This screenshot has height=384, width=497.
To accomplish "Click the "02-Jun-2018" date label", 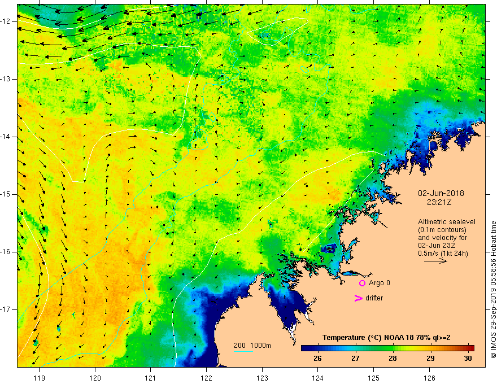I will [x=441, y=193].
